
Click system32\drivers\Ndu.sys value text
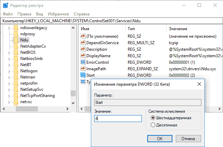tap(192, 69)
